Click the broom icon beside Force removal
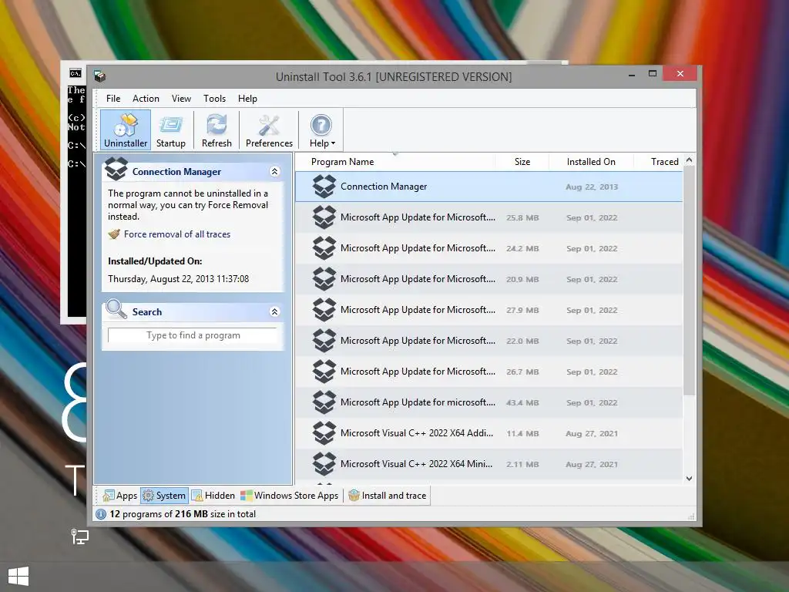Screen dimensions: 789x592 pyautogui.click(x=114, y=234)
